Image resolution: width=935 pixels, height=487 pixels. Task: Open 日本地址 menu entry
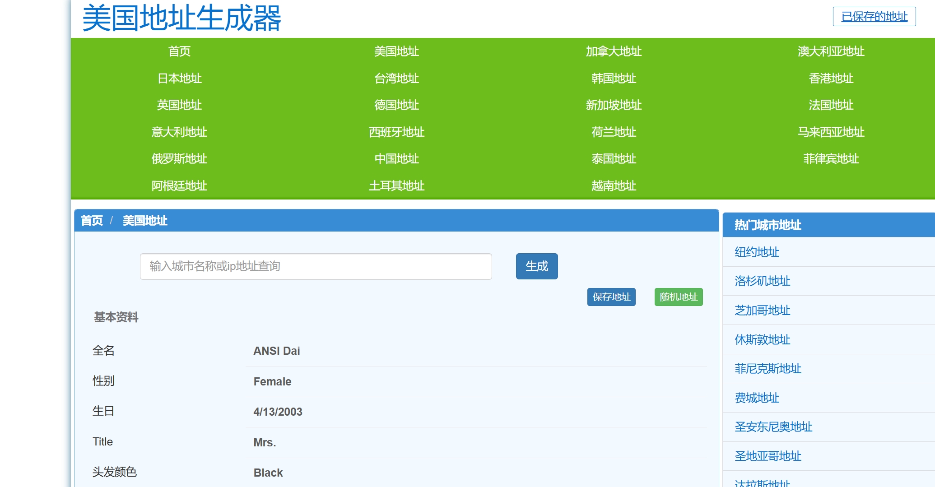pos(179,79)
